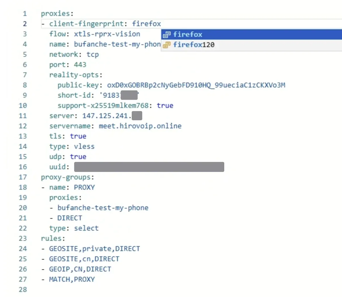
Task: Click the 'uuid:' key
Action: click(59, 167)
